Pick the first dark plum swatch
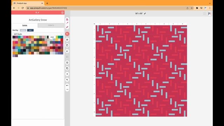This screenshot has height=126, width=224. pos(14,37)
